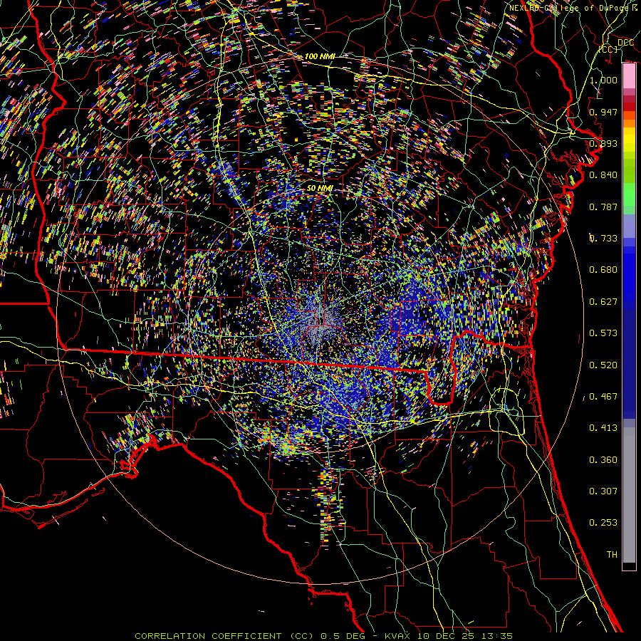Click the 100 NMI range ring label
The height and width of the screenshot is (641, 641).
point(320,56)
